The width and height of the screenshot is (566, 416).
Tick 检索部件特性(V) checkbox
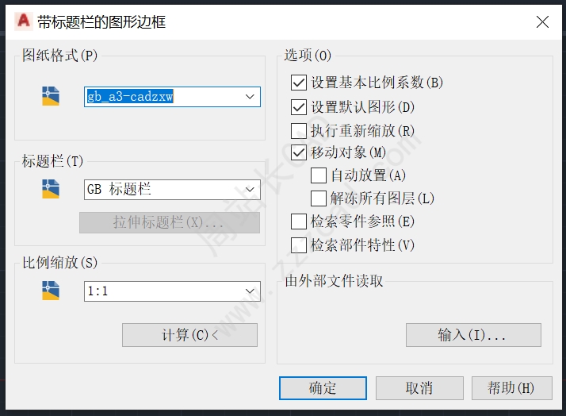pos(299,245)
